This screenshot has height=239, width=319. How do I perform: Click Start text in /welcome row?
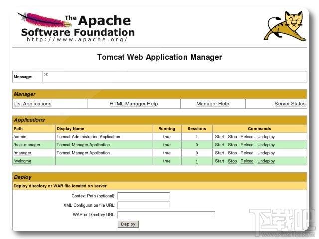pos(219,161)
